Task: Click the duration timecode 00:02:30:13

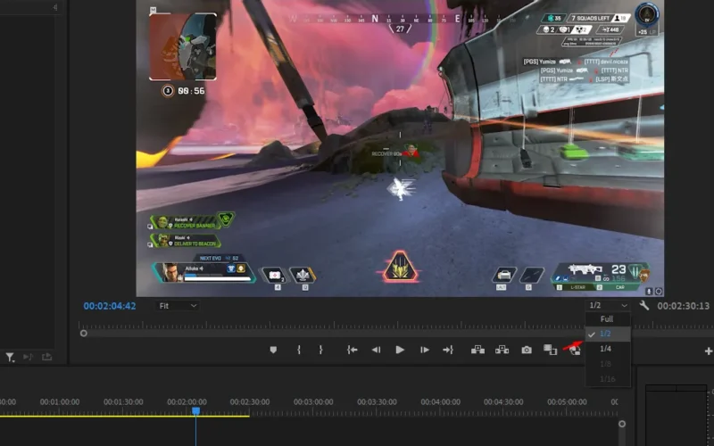Action: pyautogui.click(x=683, y=306)
